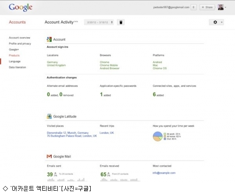235x194 pixels.
Task: Open Profile and privacy in sidebar
Action: click(x=20, y=44)
